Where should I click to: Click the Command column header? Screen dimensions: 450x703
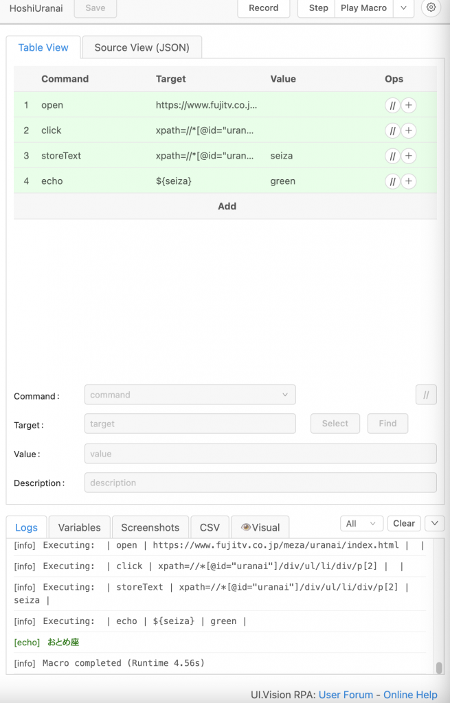(x=65, y=79)
